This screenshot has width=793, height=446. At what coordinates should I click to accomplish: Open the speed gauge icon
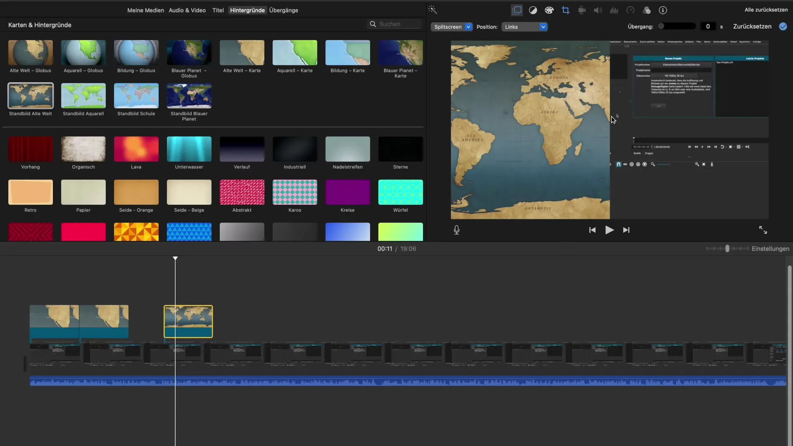(x=630, y=10)
